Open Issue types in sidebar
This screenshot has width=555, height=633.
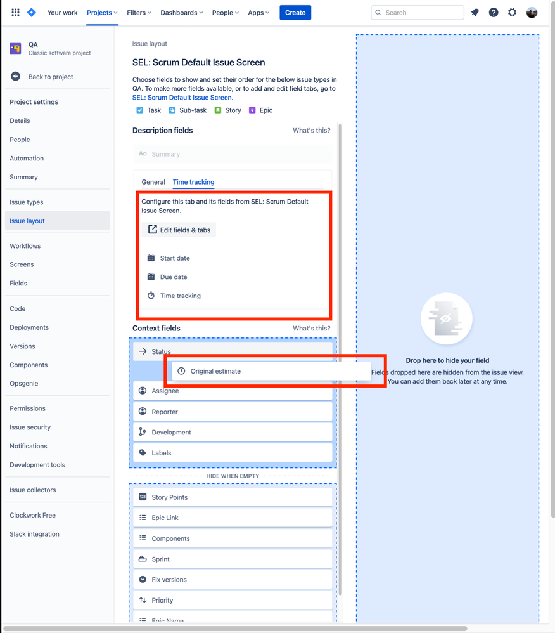coord(26,202)
